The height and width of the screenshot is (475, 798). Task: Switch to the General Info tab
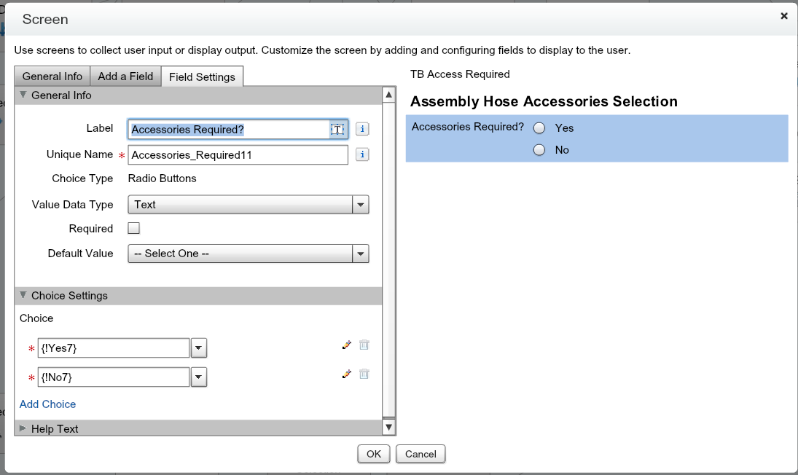[52, 76]
